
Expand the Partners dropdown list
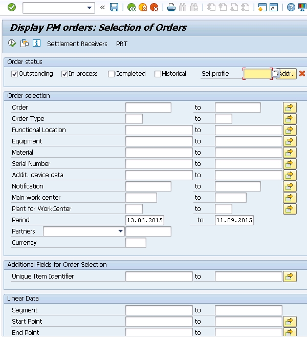[121, 231]
